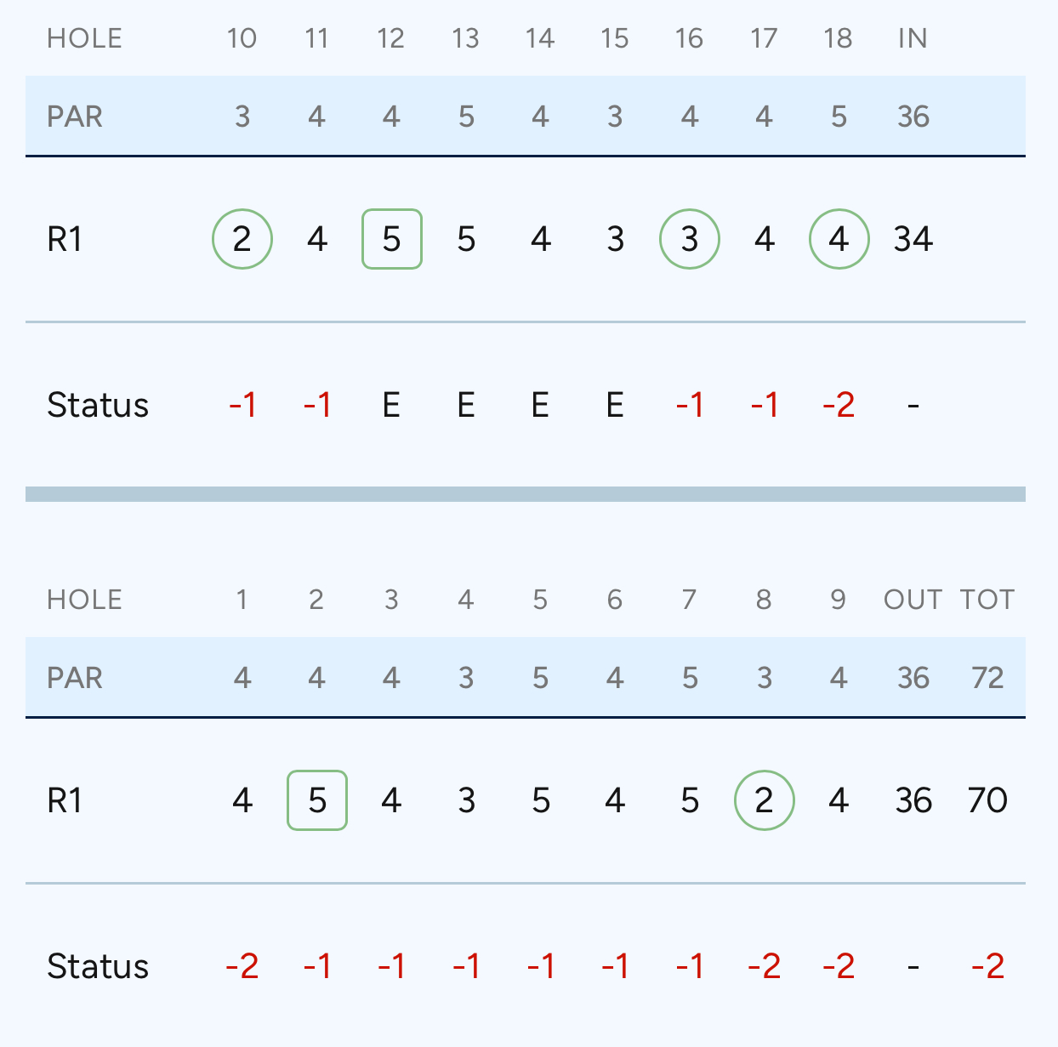
Task: Select the circled 2 on hole 8
Action: point(765,800)
